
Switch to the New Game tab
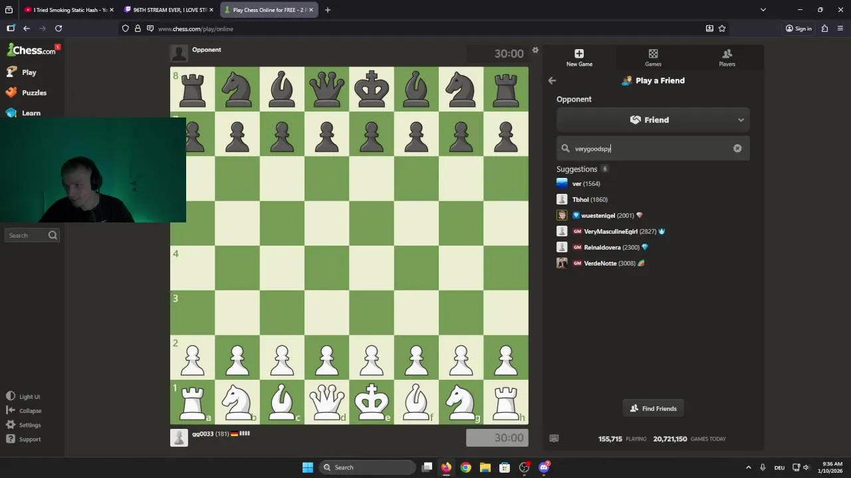579,58
